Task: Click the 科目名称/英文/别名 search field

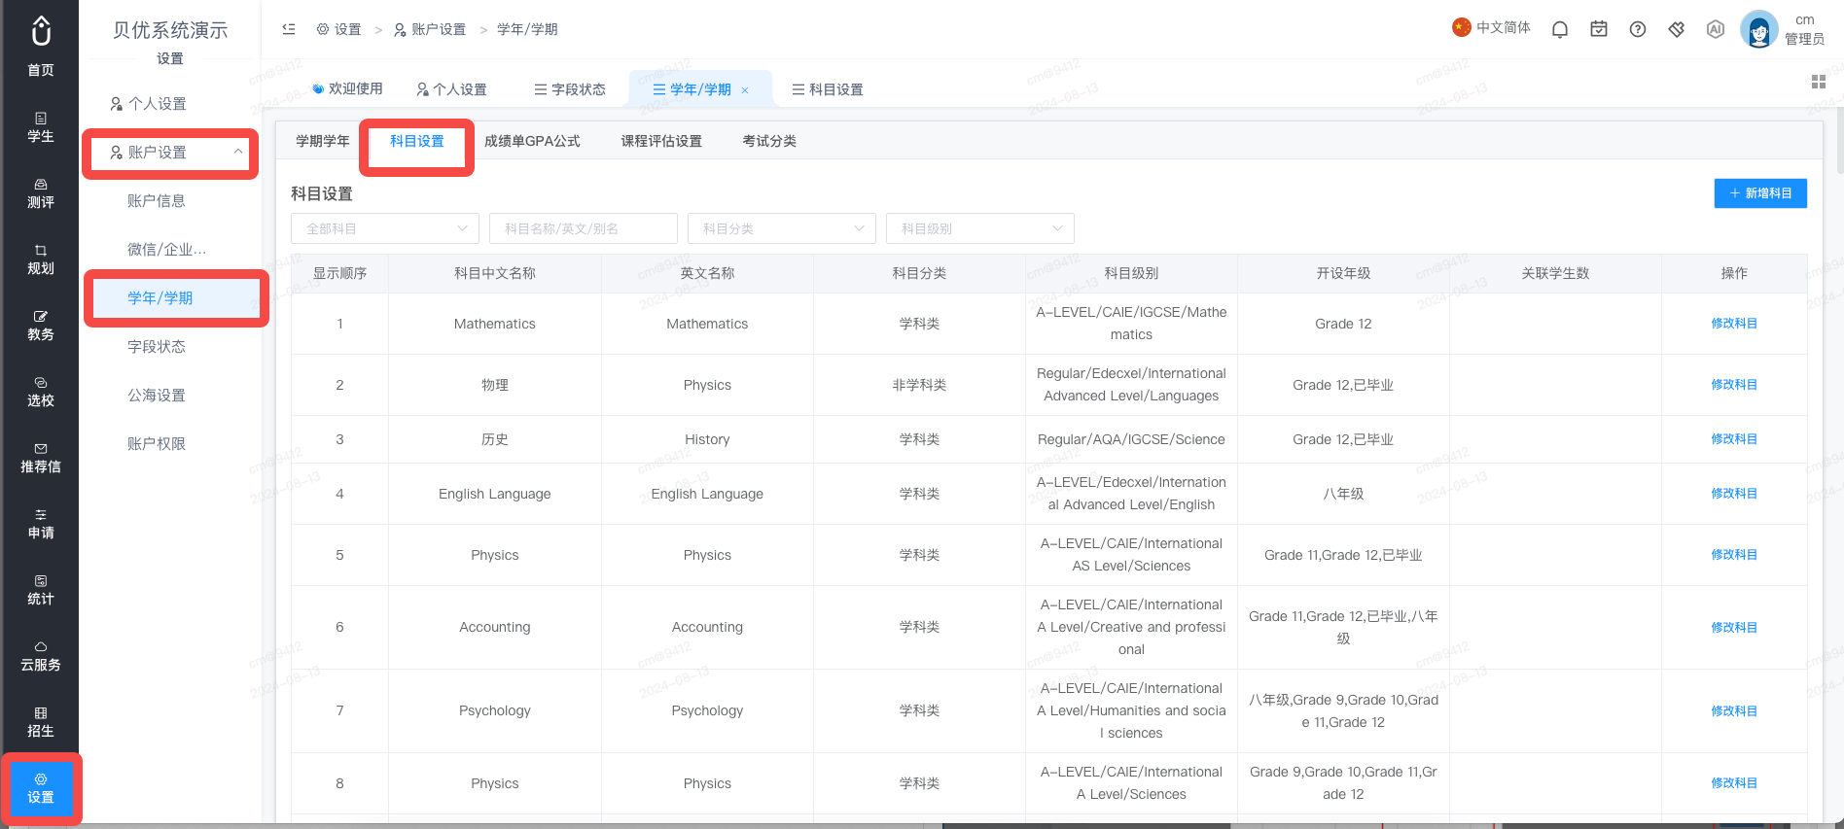Action: (584, 228)
